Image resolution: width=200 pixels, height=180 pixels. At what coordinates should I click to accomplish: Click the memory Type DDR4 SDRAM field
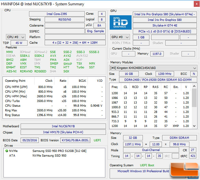(179, 138)
